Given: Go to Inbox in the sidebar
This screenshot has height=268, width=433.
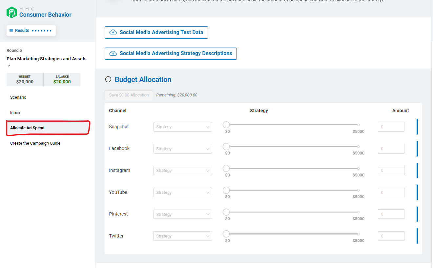Looking at the screenshot, I should pyautogui.click(x=15, y=113).
